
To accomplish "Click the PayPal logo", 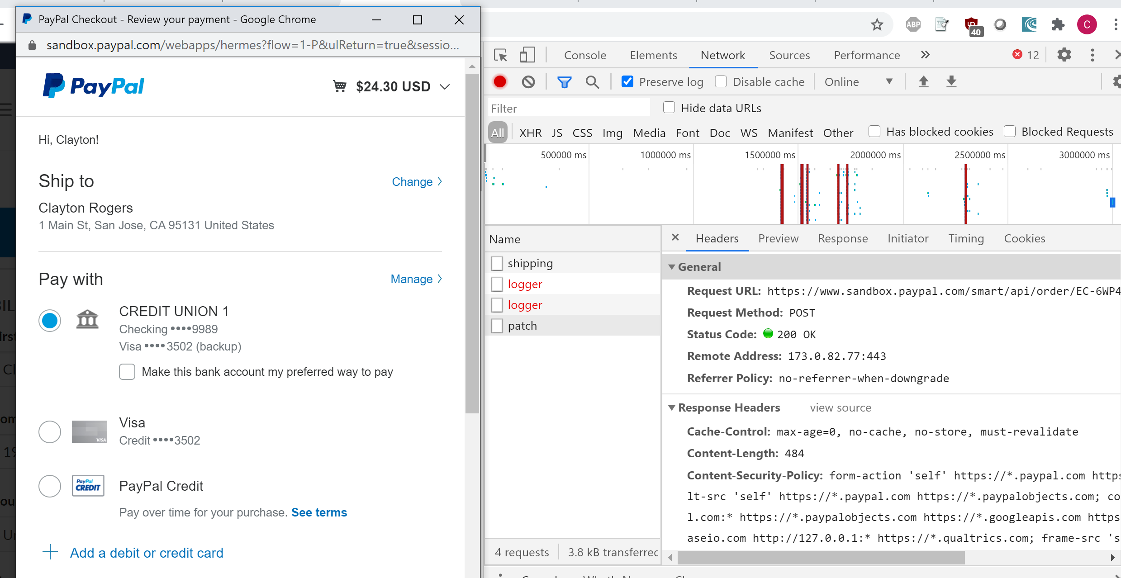I will (x=94, y=86).
